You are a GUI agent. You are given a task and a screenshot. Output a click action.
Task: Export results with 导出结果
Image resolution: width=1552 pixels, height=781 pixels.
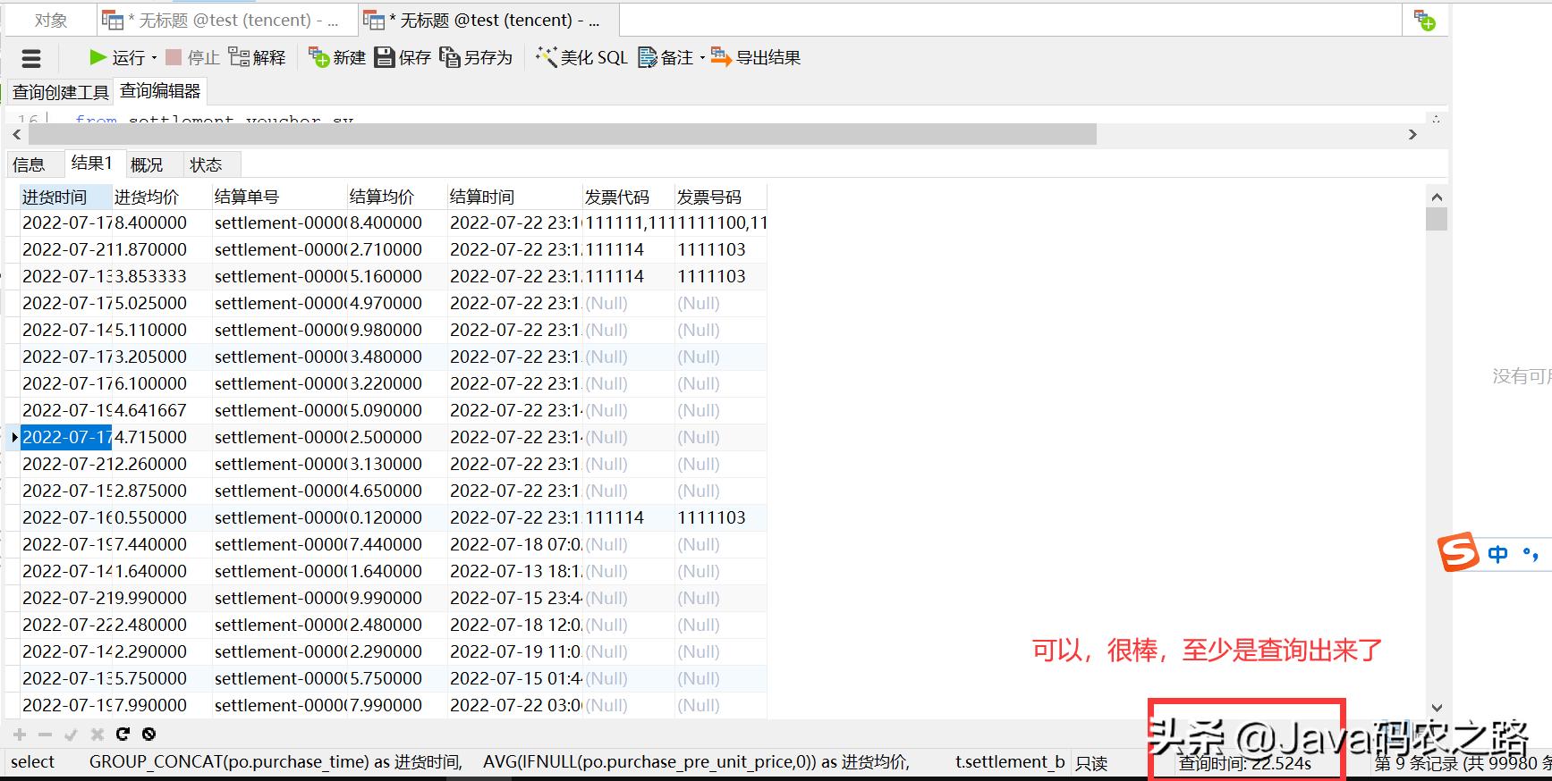coord(756,57)
